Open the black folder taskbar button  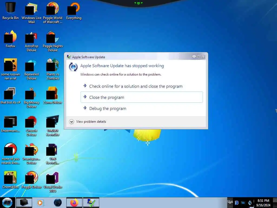[x=24, y=203]
